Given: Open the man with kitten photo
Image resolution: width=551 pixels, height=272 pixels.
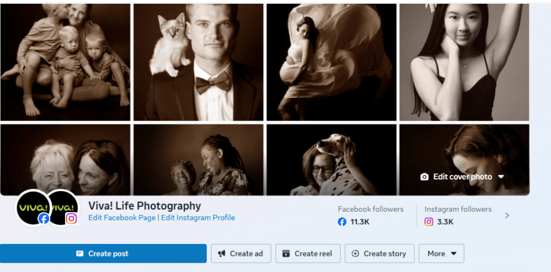Looking at the screenshot, I should coord(198,61).
